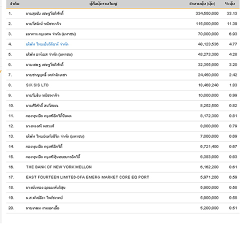Click share count 6,383,000
The image size is (250, 228).
point(209,157)
